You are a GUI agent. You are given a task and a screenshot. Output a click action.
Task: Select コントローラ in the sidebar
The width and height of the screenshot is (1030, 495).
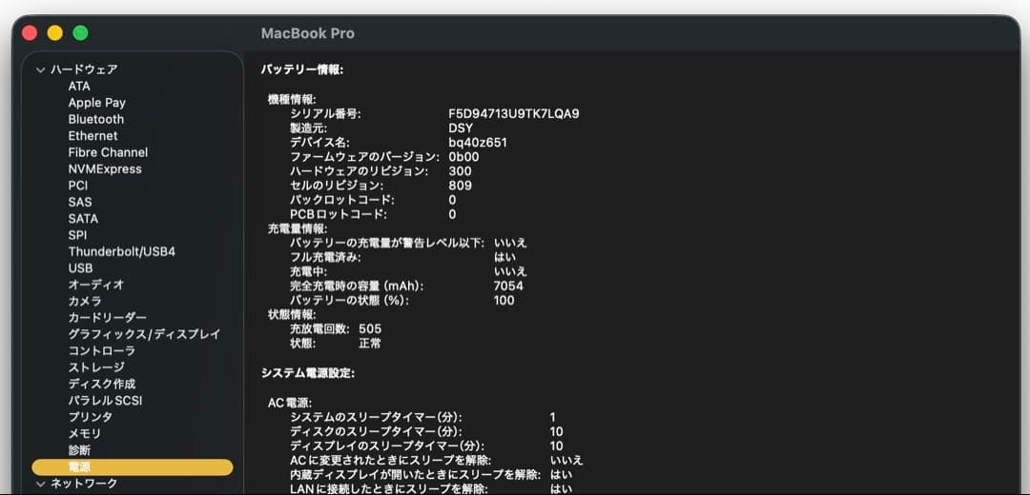101,350
